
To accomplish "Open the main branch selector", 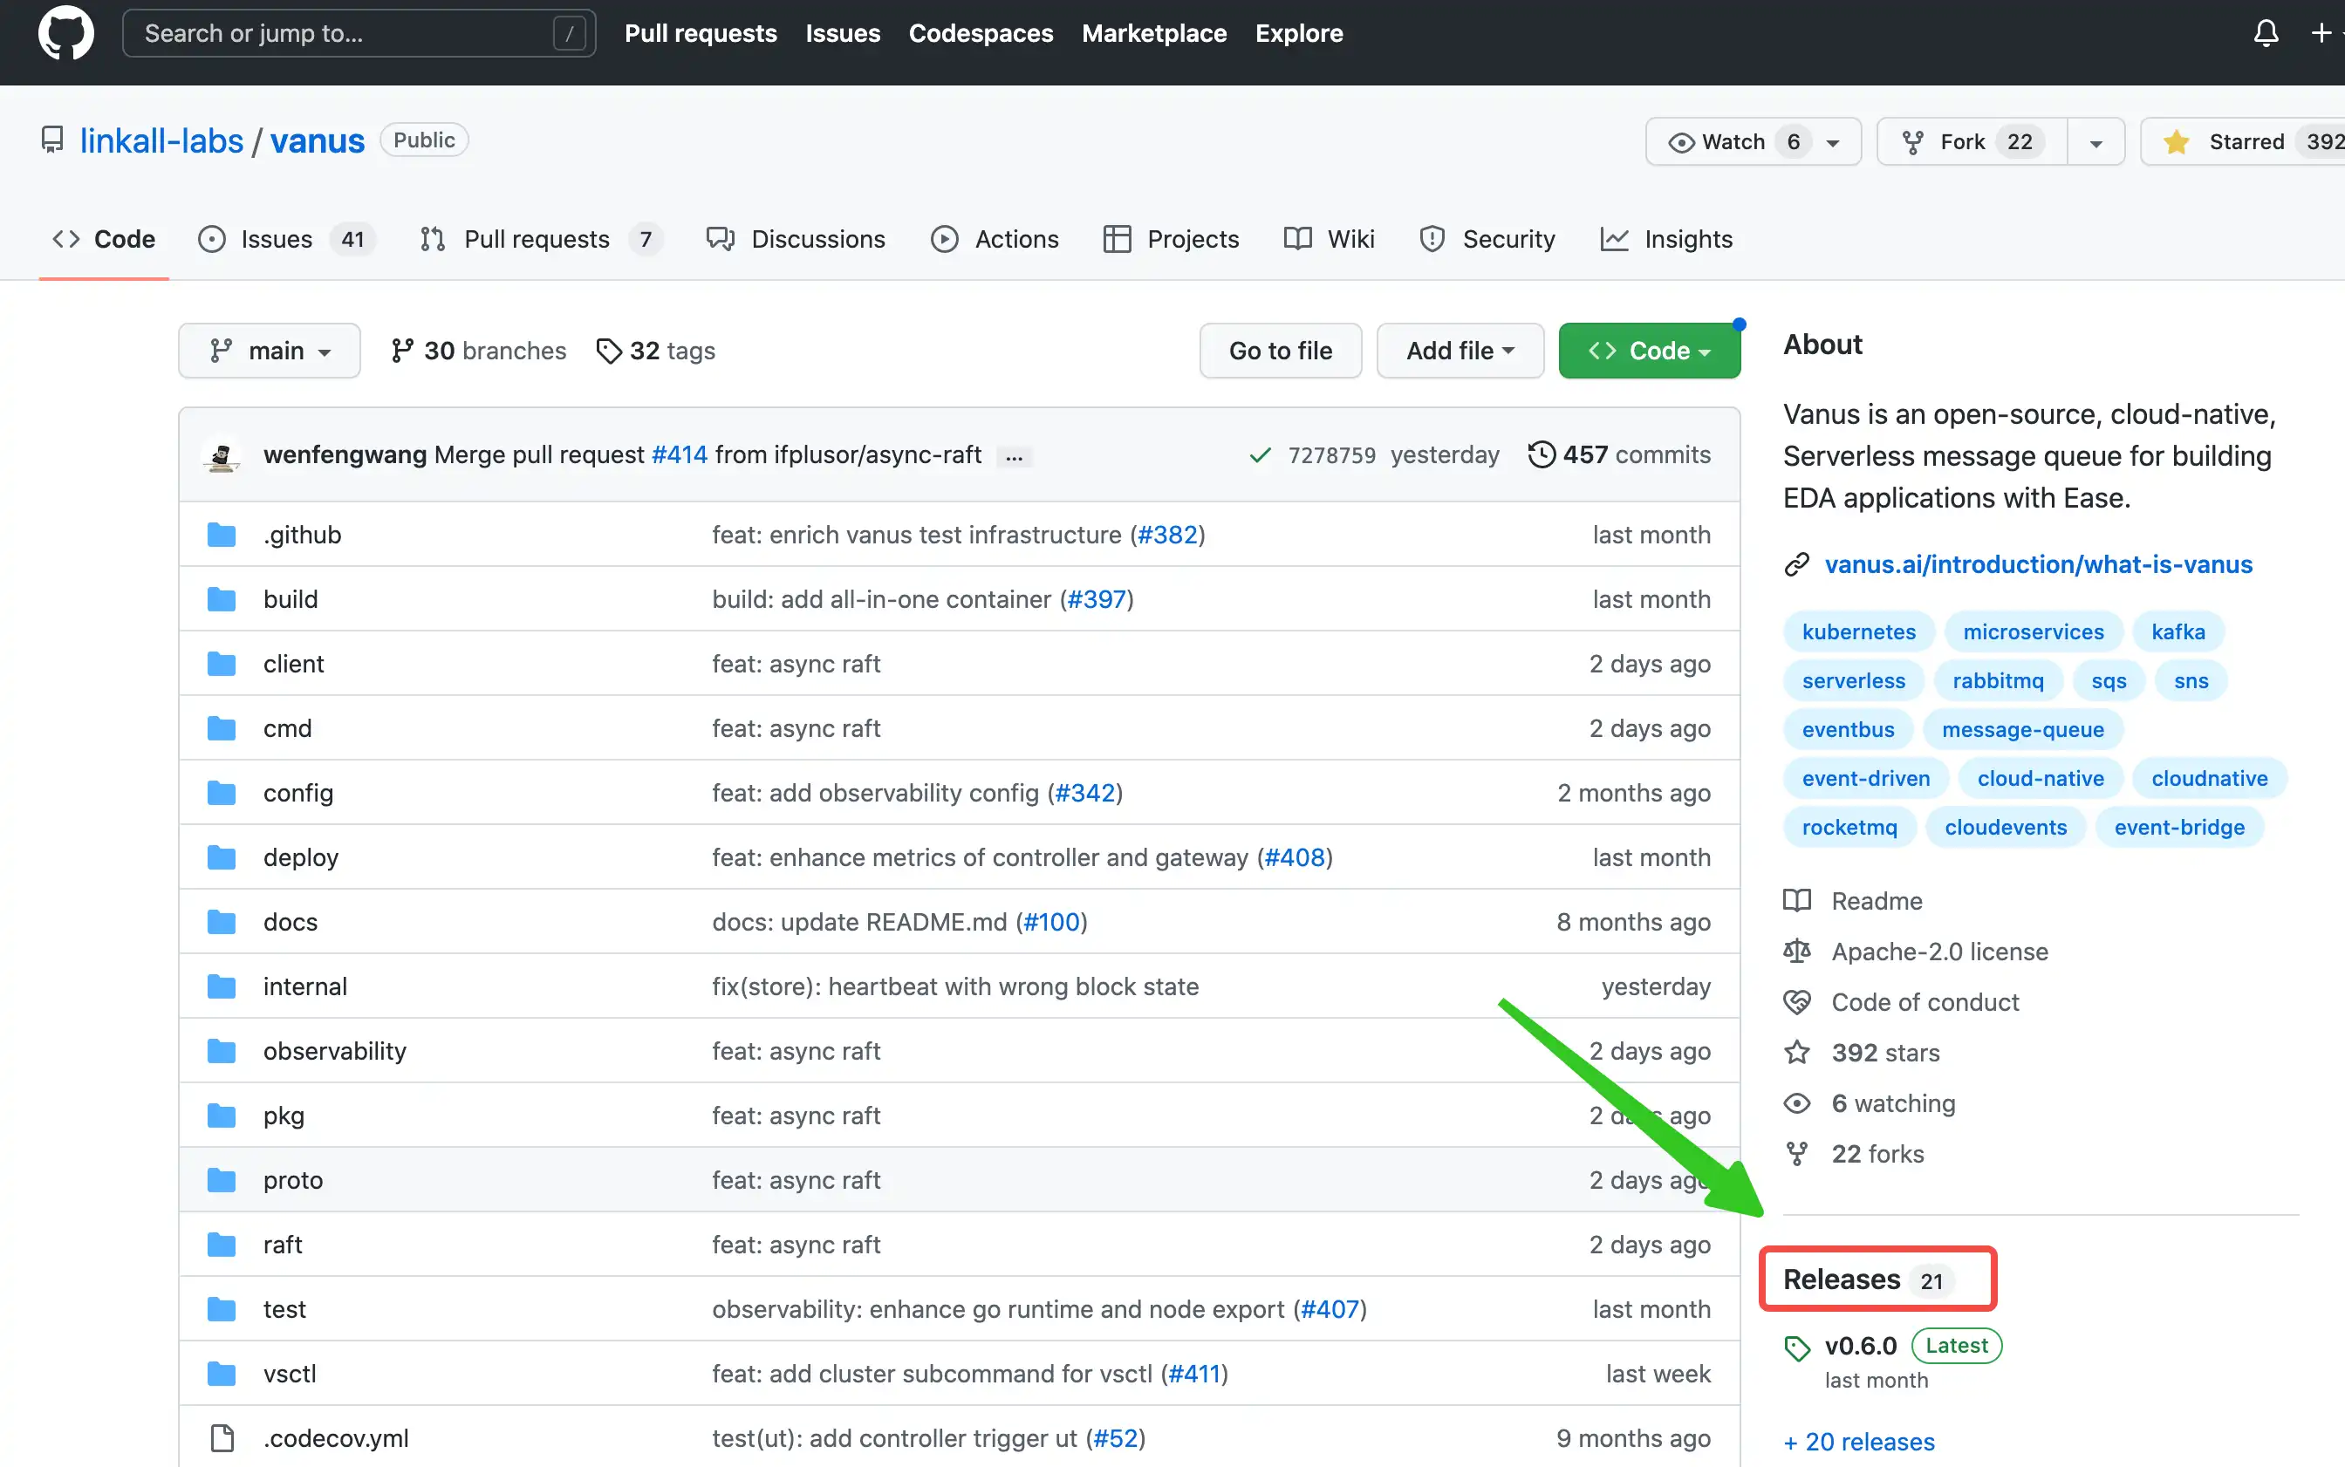I will [x=270, y=351].
